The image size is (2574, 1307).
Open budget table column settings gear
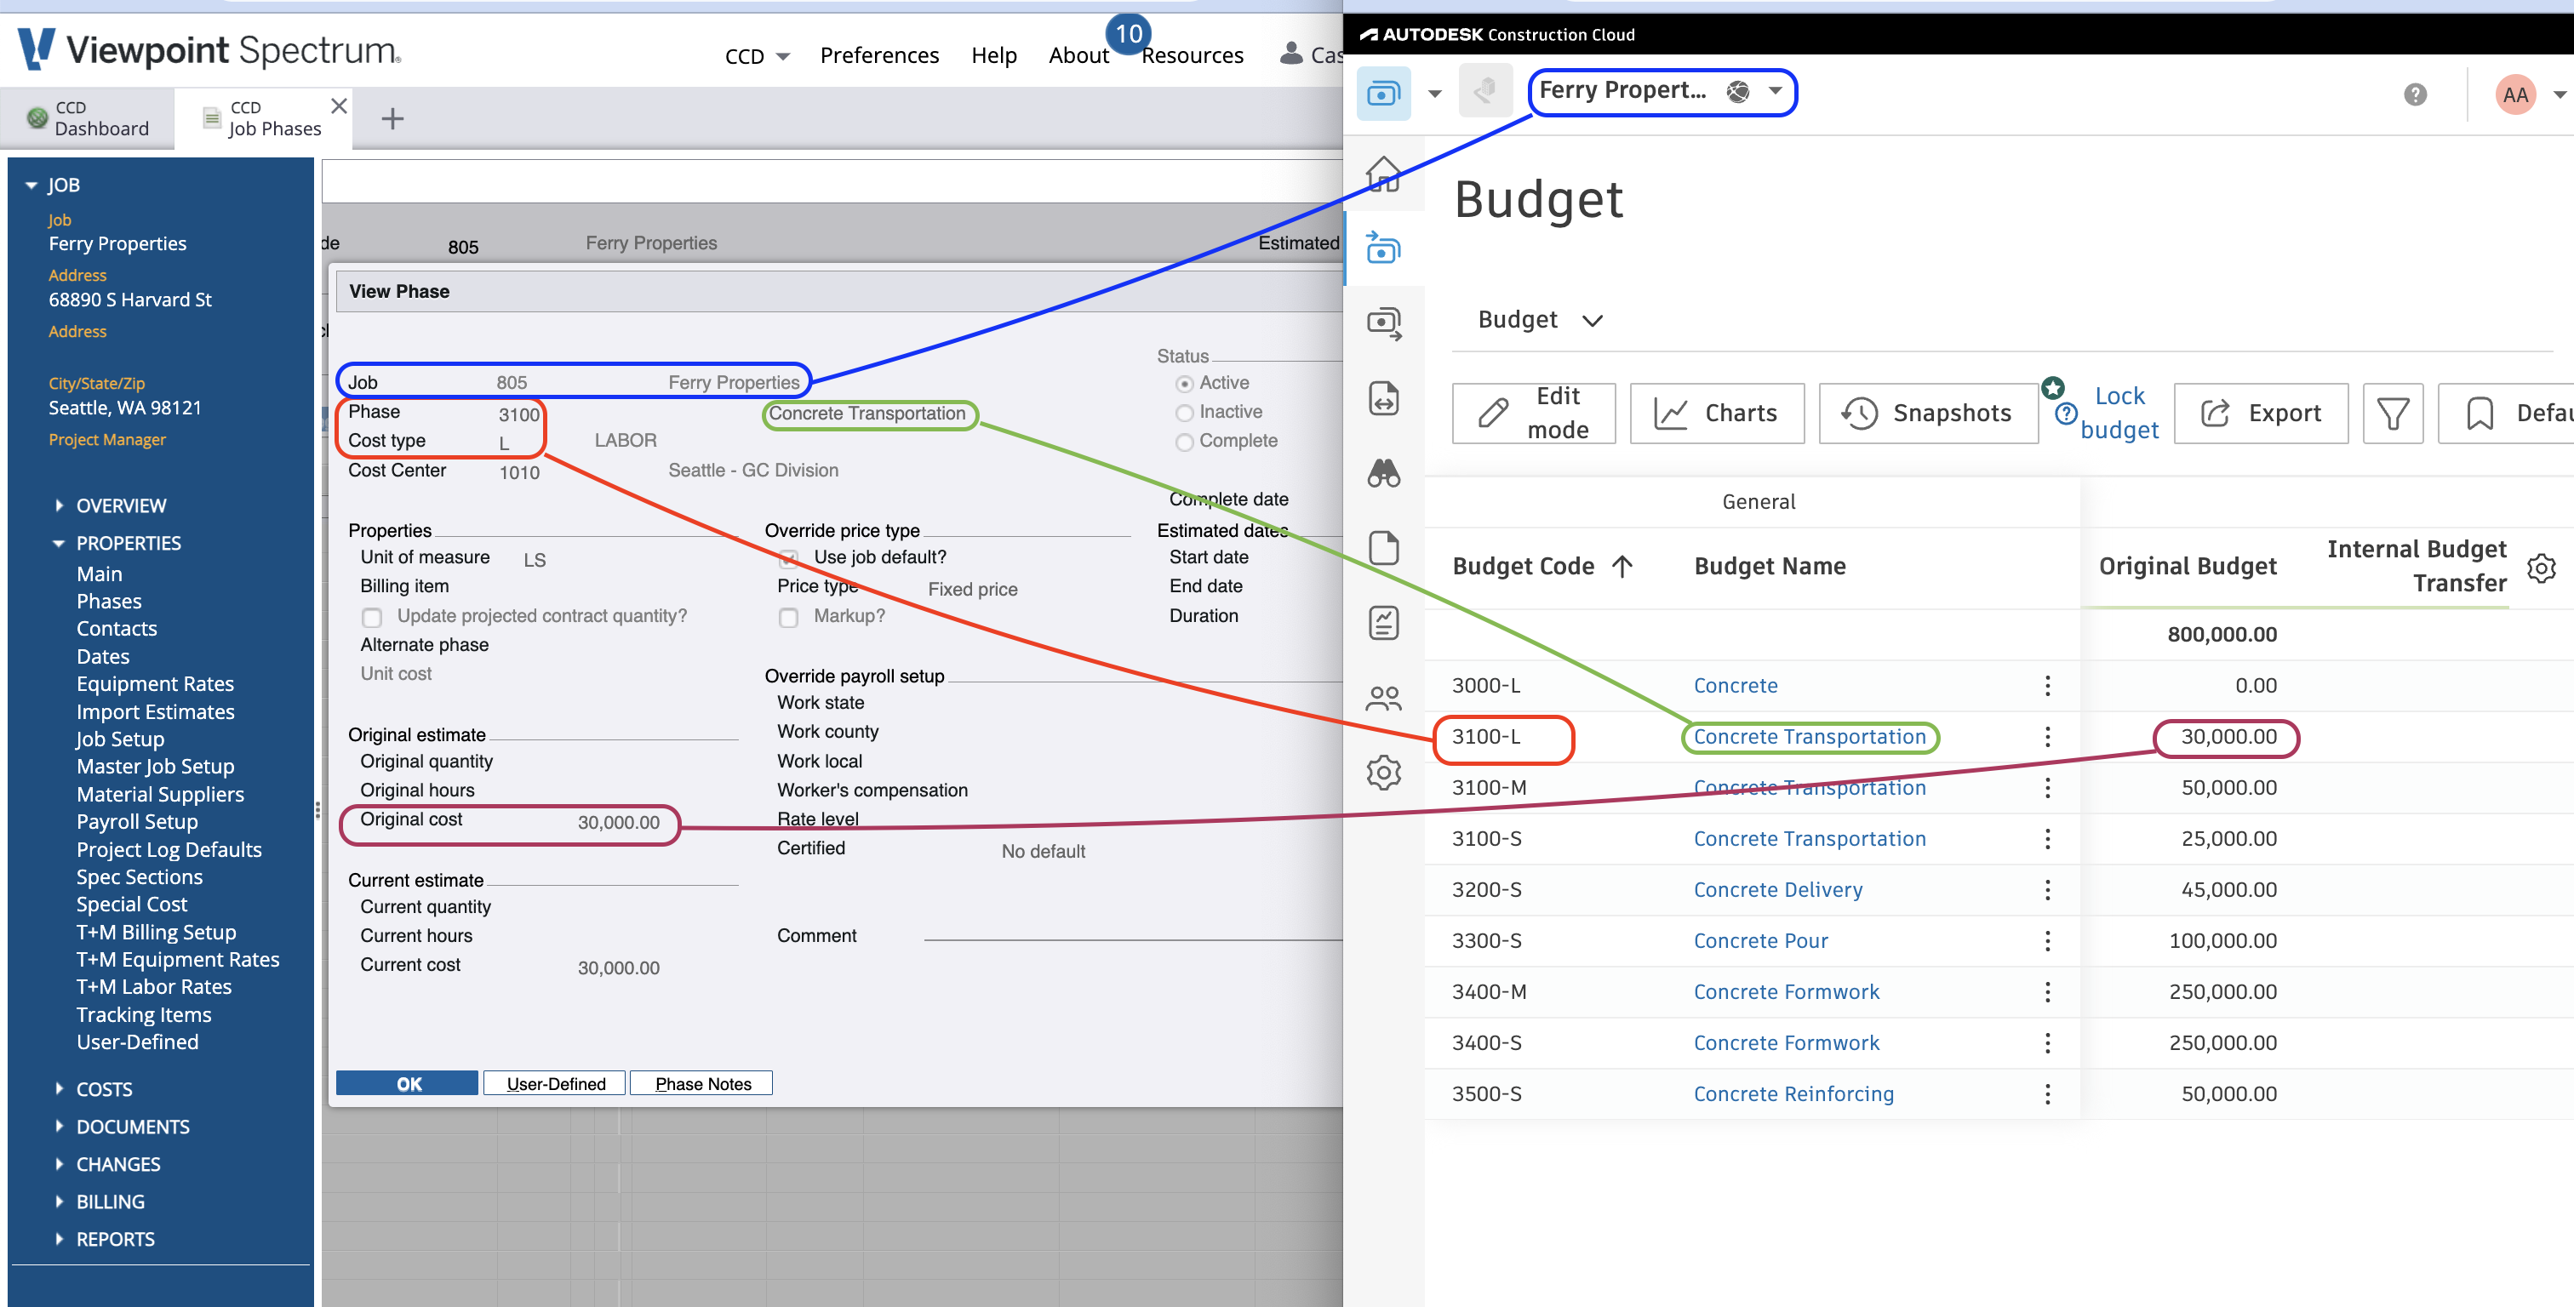[x=2541, y=568]
